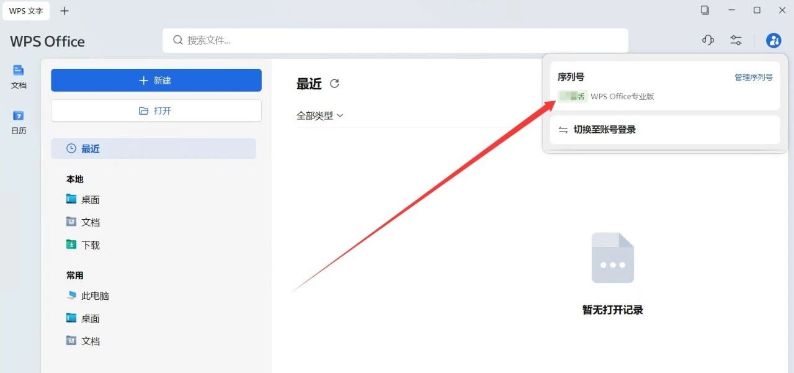Click the blue account avatar icon
The image size is (794, 373).
[774, 40]
